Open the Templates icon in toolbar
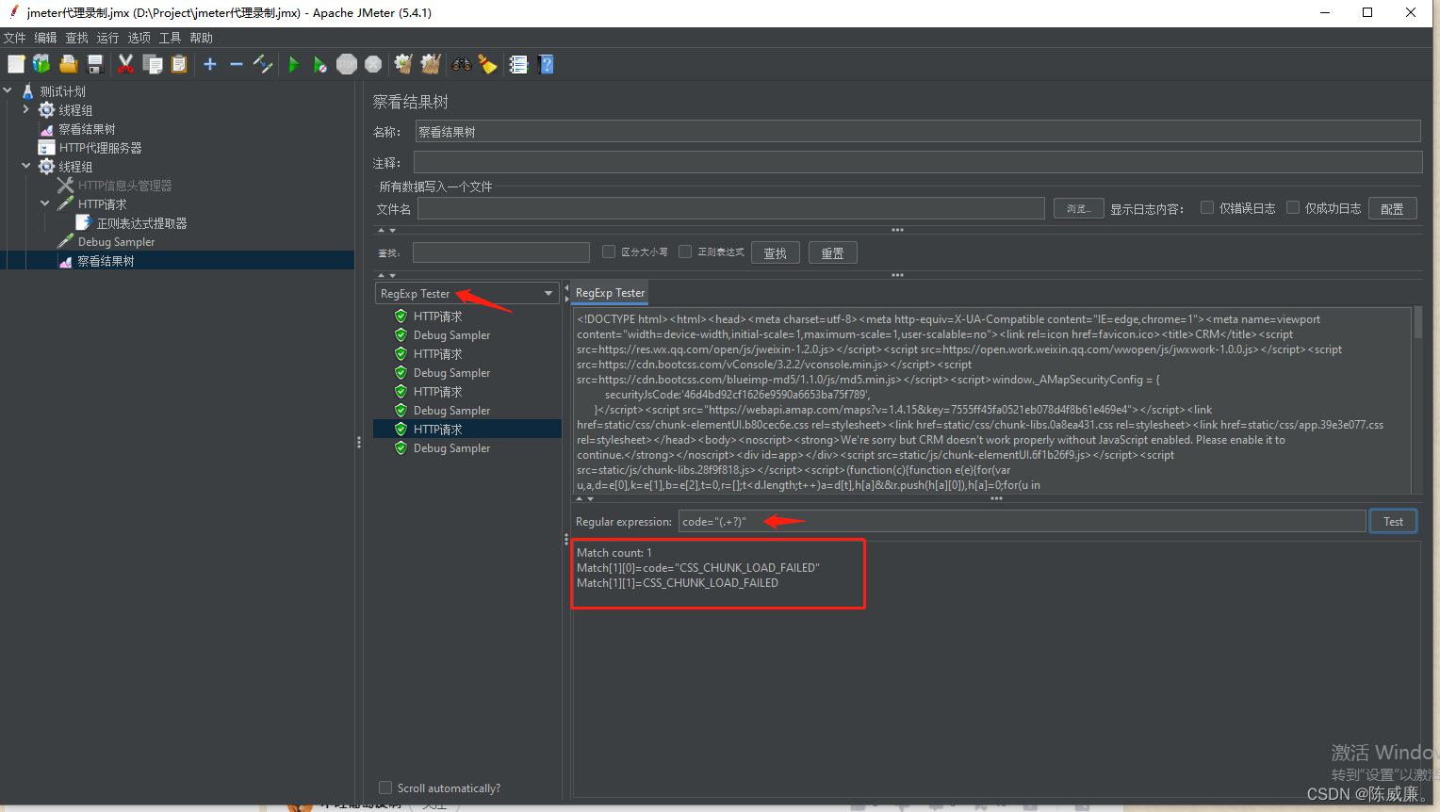This screenshot has height=812, width=1440. (41, 64)
